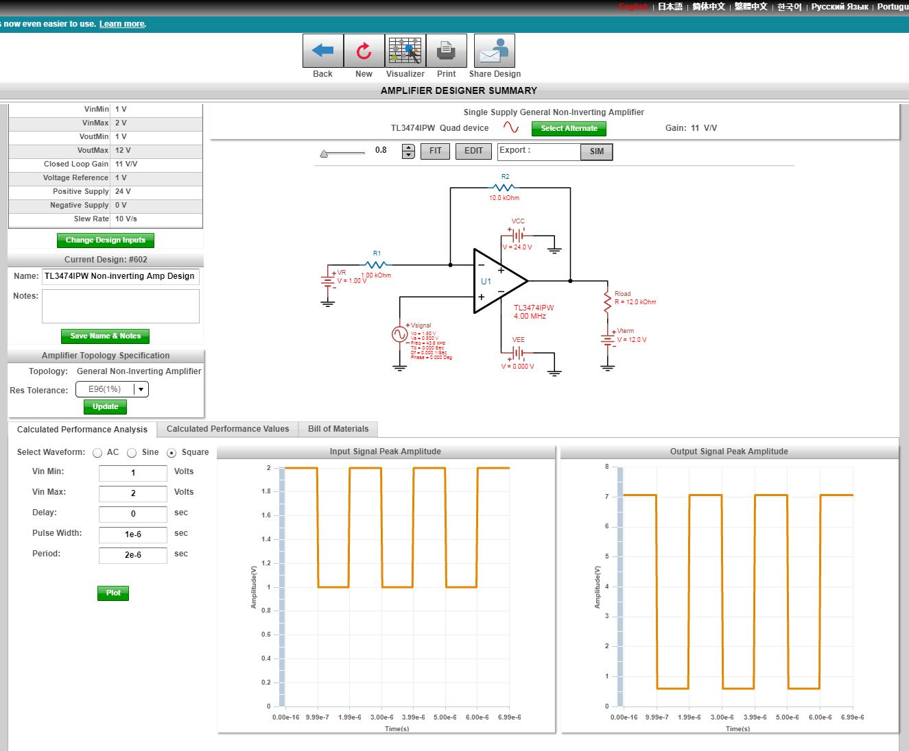Go back with the Back arrow icon

[x=322, y=51]
